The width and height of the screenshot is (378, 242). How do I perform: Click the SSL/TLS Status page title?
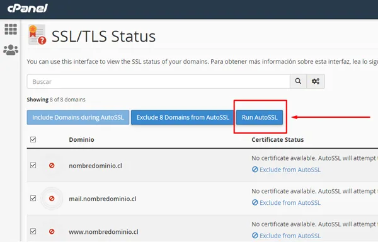[x=104, y=37]
